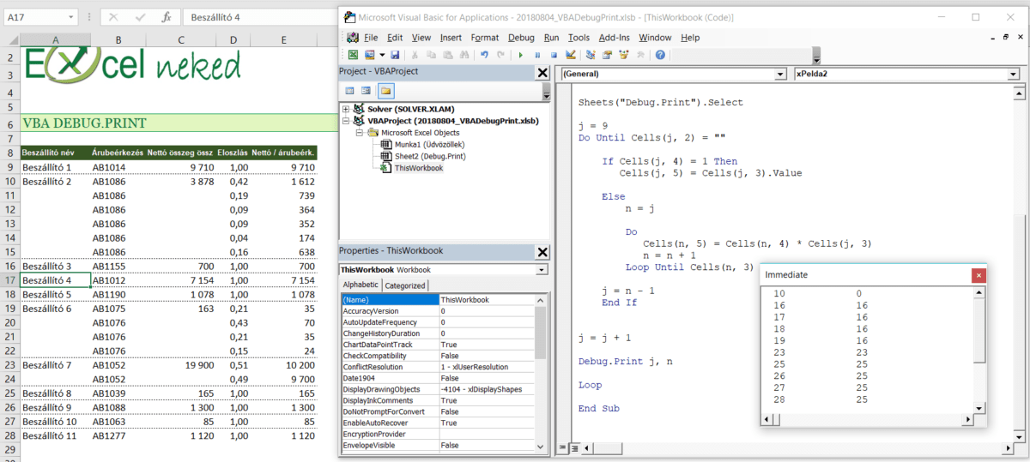Click the Reset stop icon

[x=552, y=55]
